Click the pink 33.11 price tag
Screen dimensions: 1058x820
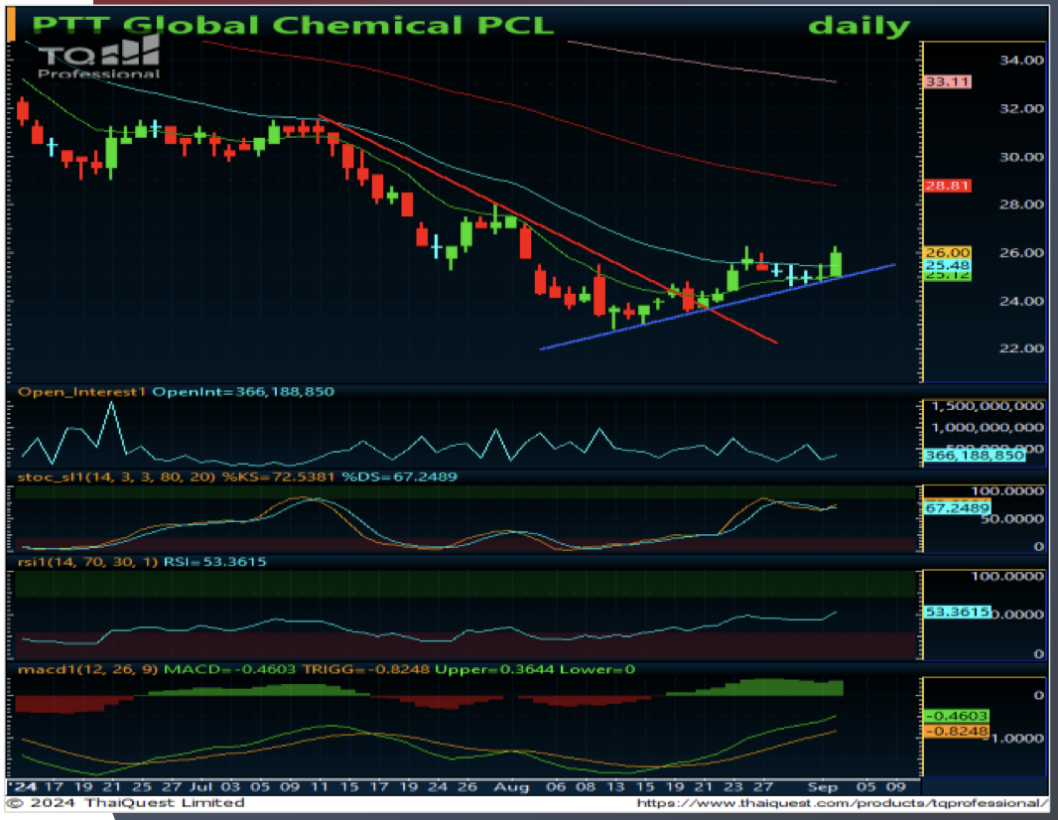click(x=948, y=81)
